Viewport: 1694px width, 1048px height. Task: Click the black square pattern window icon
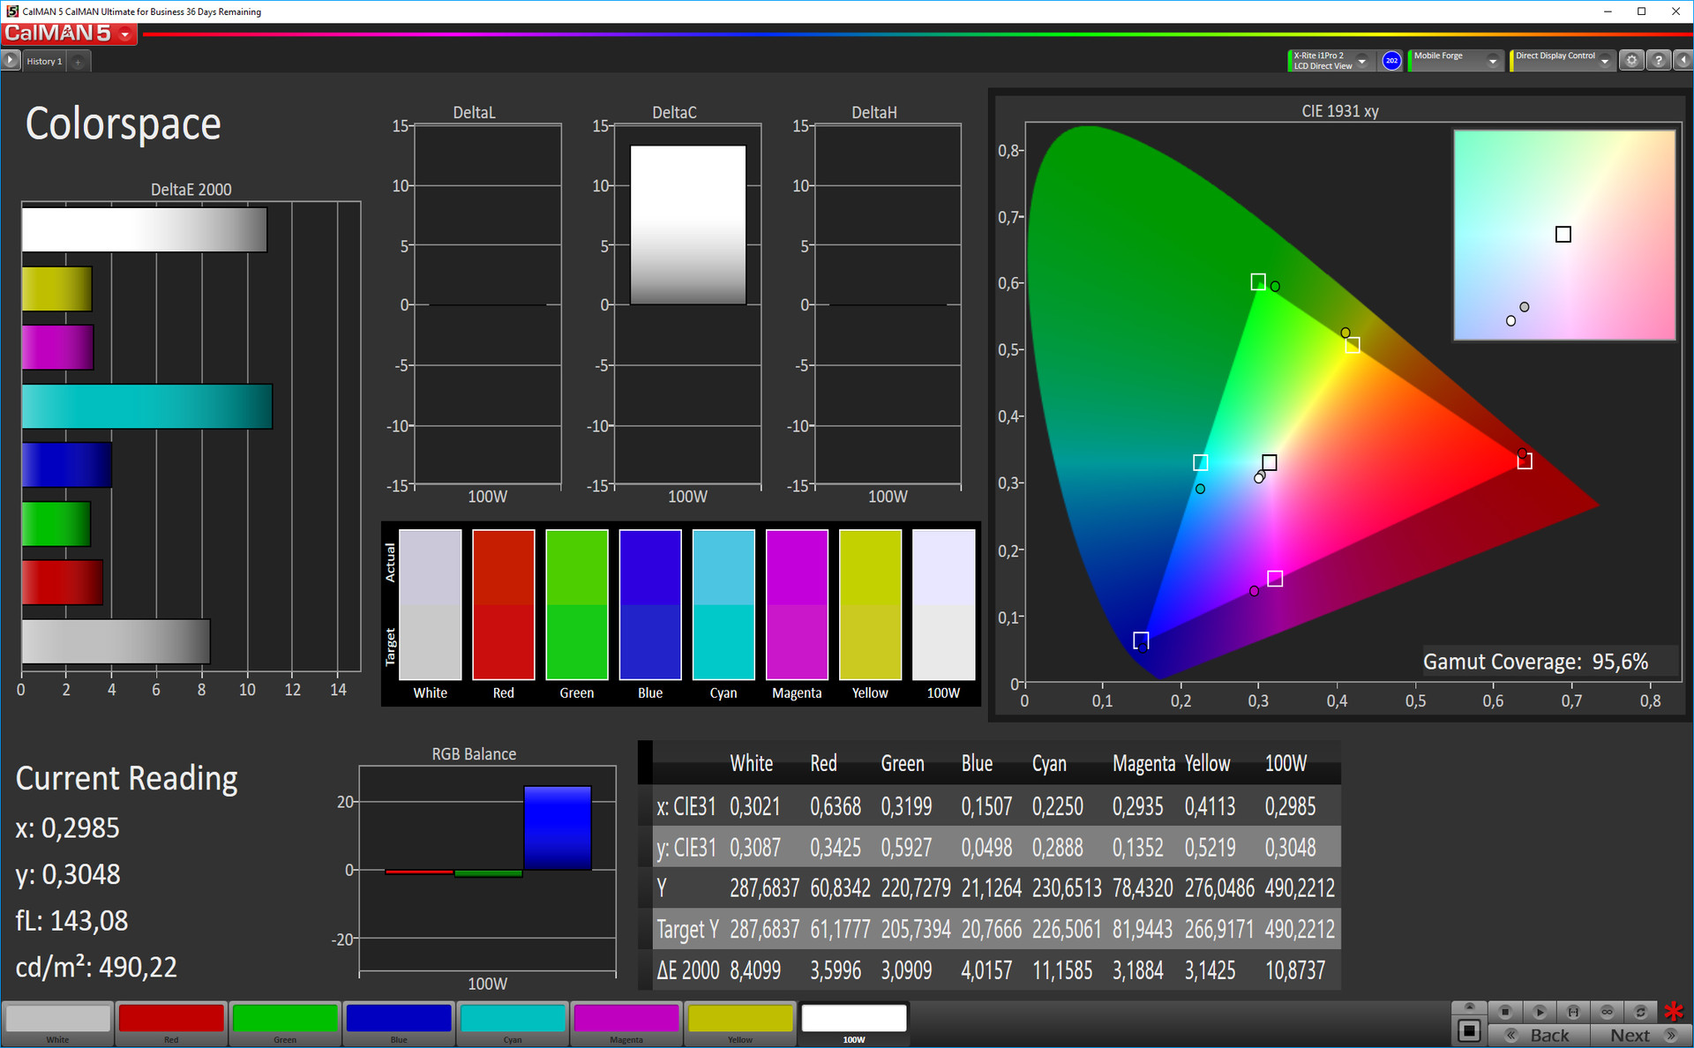click(x=1469, y=1029)
